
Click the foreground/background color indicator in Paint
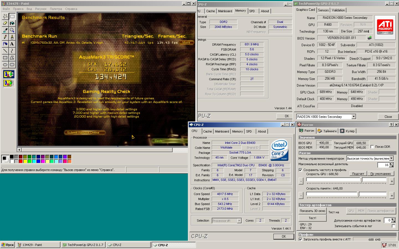5,159
